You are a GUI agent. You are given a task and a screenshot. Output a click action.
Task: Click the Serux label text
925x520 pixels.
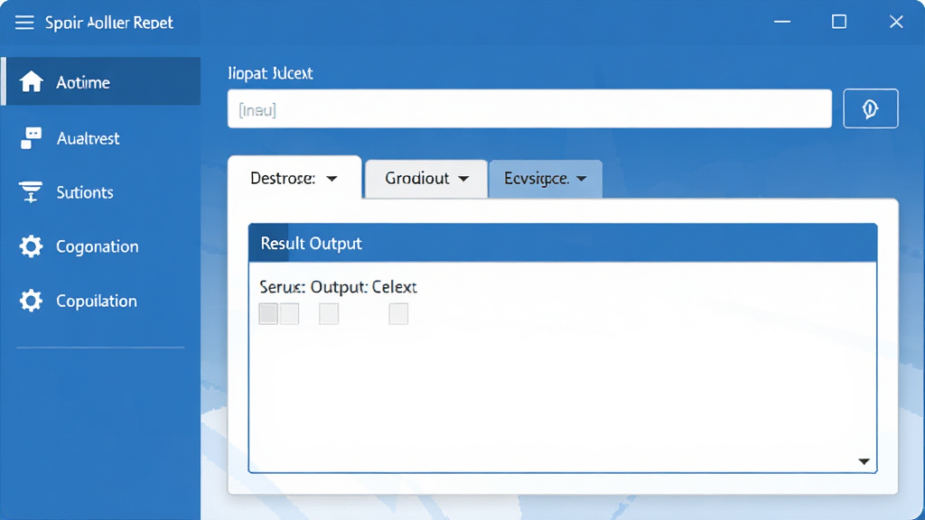(282, 287)
